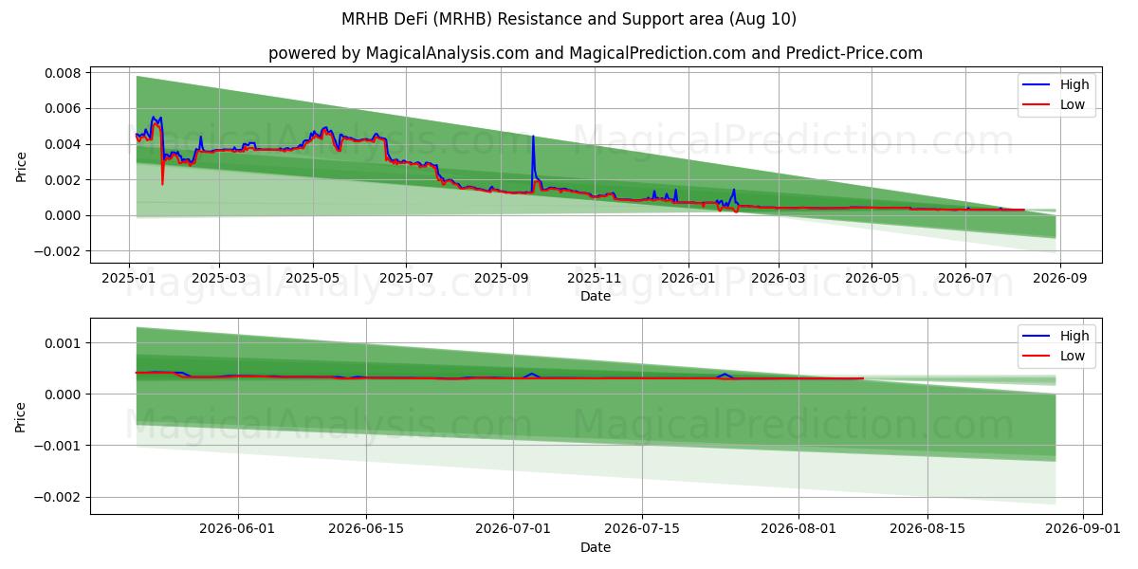Click the 2026-06-15 date tick
The height and width of the screenshot is (569, 1138).
pos(364,529)
